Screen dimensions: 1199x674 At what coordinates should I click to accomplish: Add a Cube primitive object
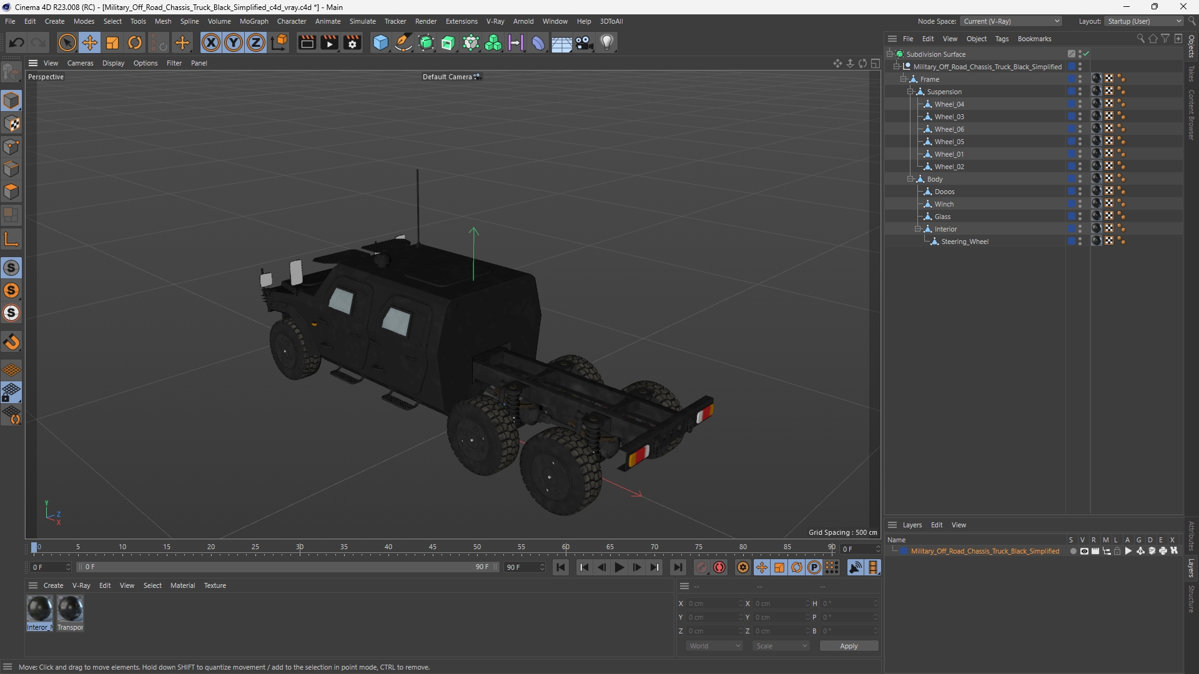click(x=380, y=42)
